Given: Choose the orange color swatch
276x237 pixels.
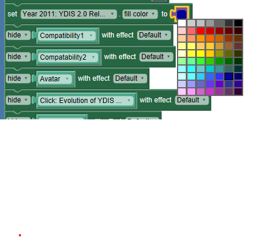Looking at the screenshot, I should (x=200, y=39).
